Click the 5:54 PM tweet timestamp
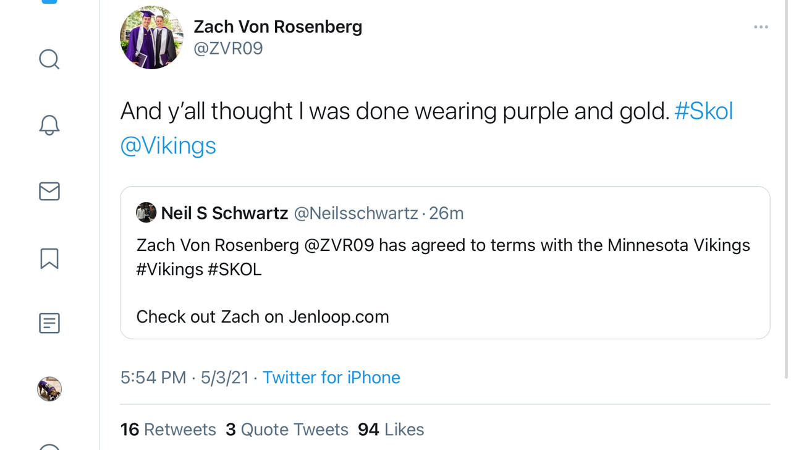Viewport: 791px width, 450px height. 153,377
